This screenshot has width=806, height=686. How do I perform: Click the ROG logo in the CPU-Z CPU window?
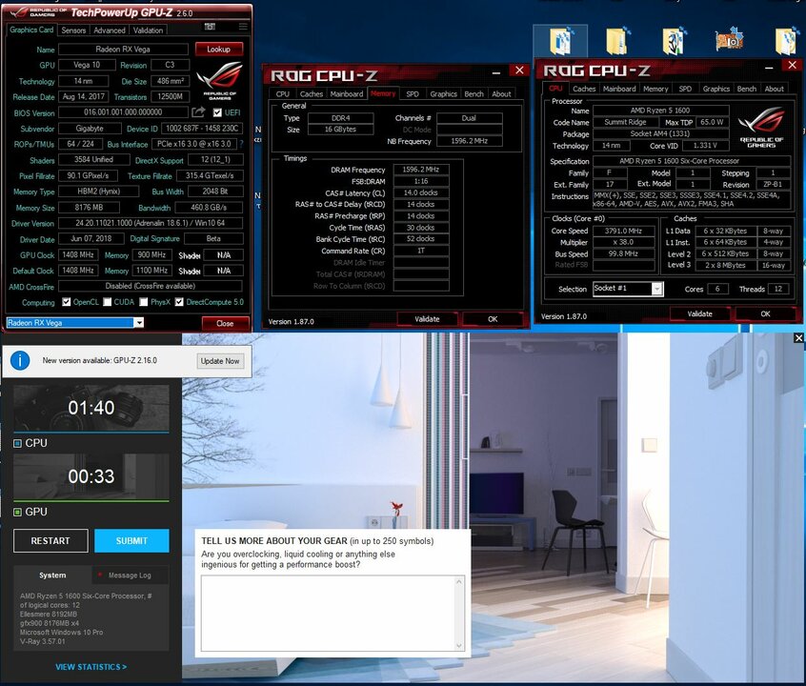coord(761,127)
